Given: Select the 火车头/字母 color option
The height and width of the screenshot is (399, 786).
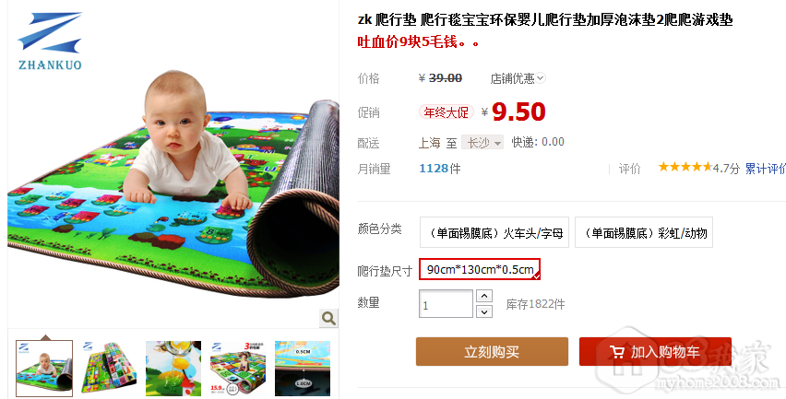Looking at the screenshot, I should pyautogui.click(x=494, y=232).
